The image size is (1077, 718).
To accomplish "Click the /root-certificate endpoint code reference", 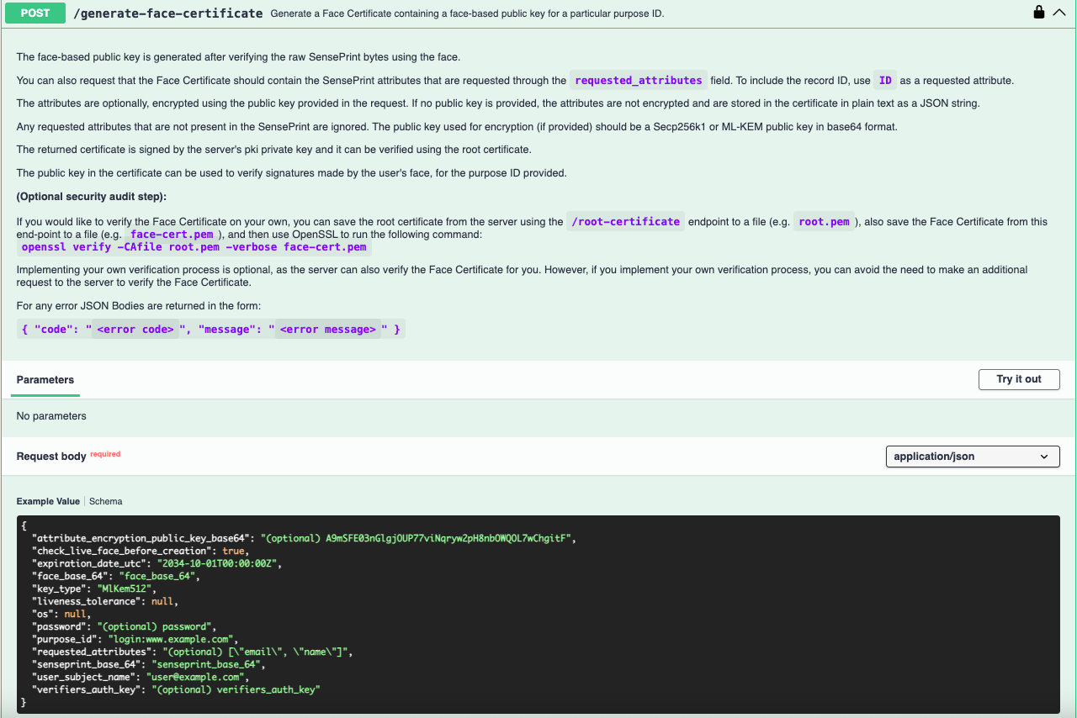I will tap(625, 222).
